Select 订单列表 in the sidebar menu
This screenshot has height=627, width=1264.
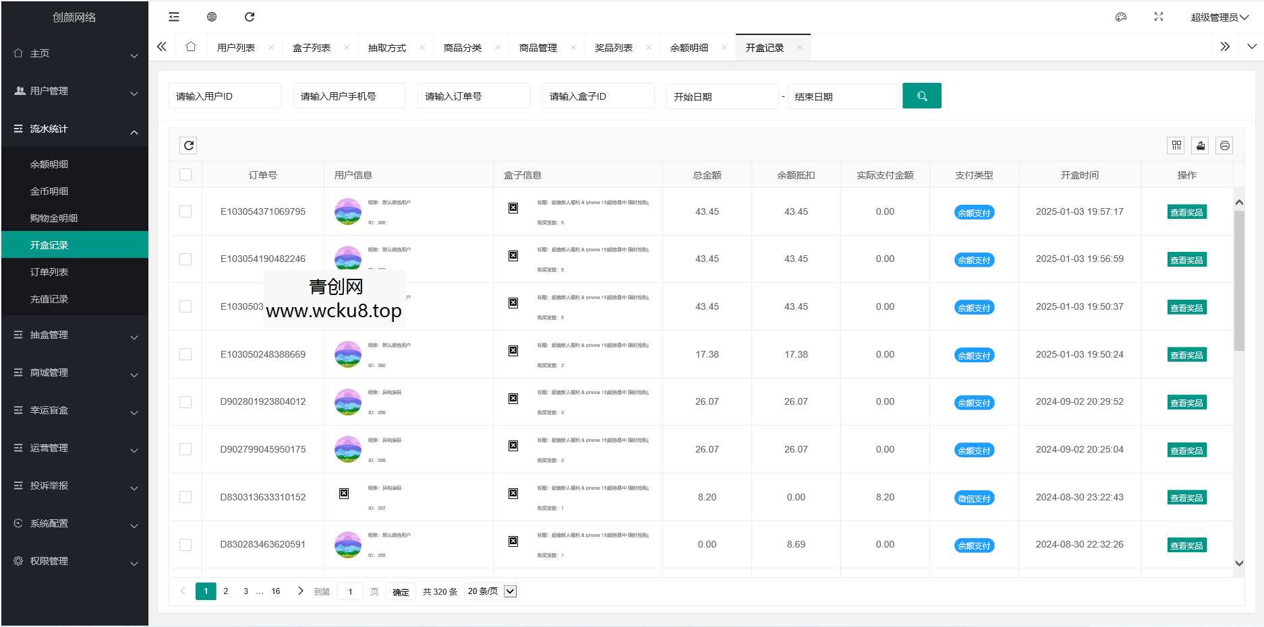(49, 272)
